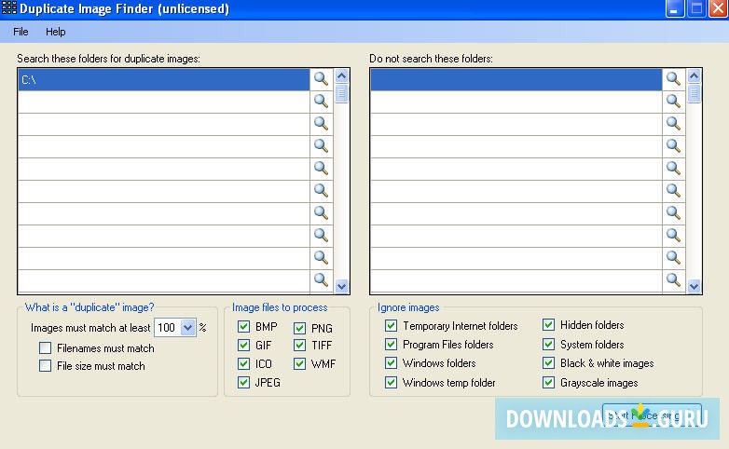
Task: Toggle Windows folders ignore option
Action: (391, 362)
